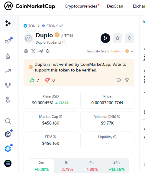This screenshot has height=173, width=145.
Task: Open the trophy icon in verification banner
Action: pos(127,80)
